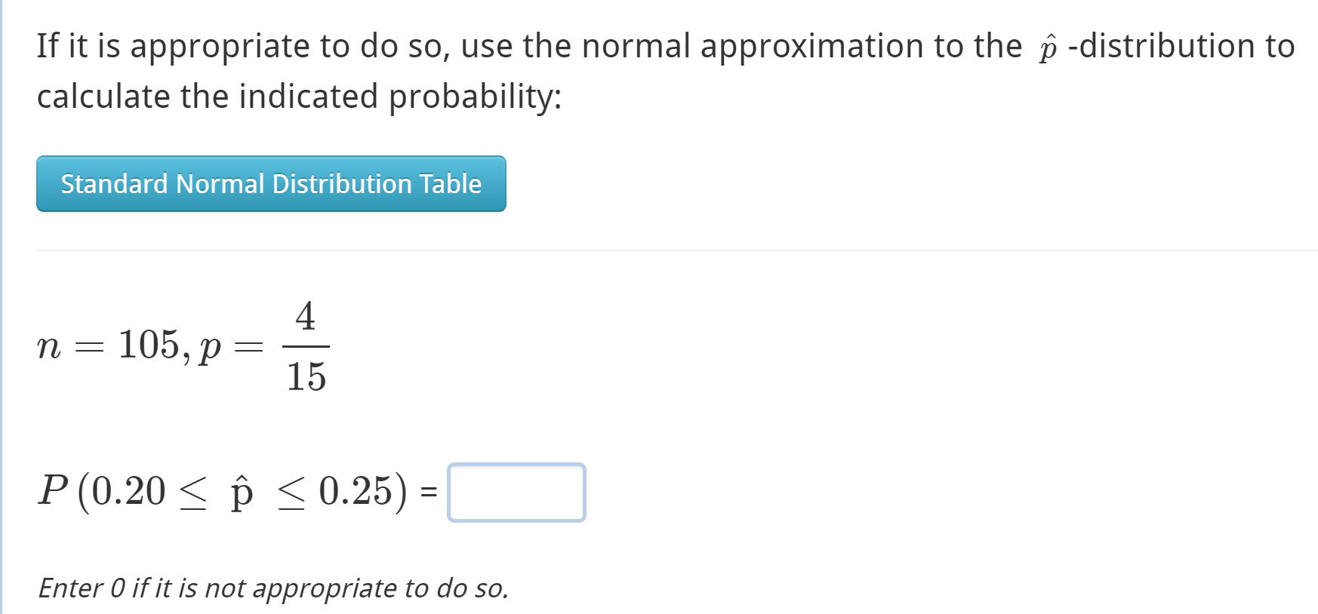Click the p-hat symbol in the question title
This screenshot has height=614, width=1318.
[x=1049, y=45]
